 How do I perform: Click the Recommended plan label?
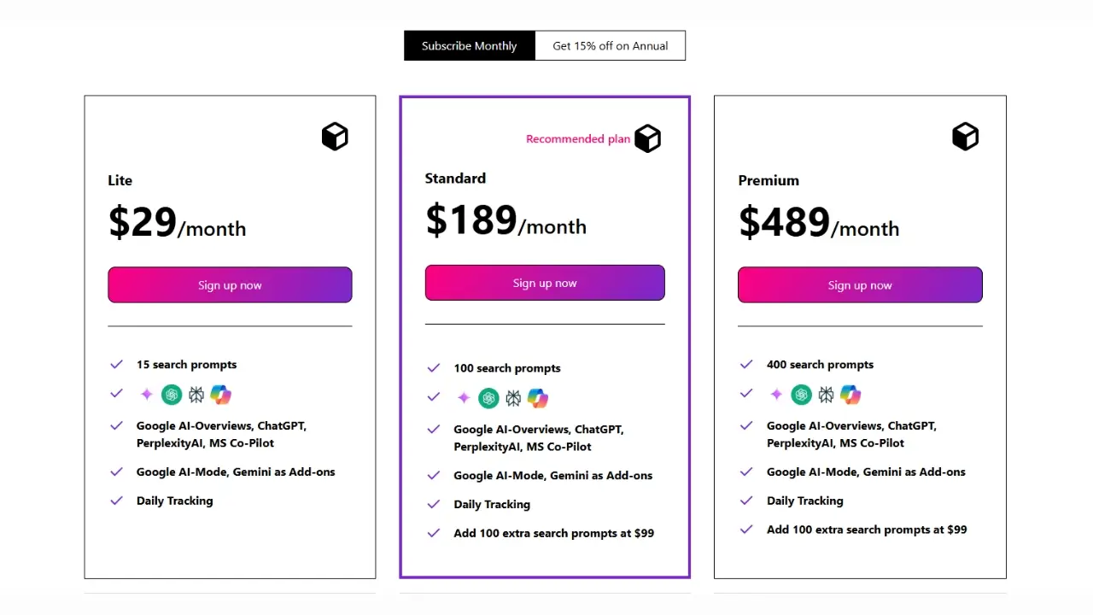pos(578,138)
